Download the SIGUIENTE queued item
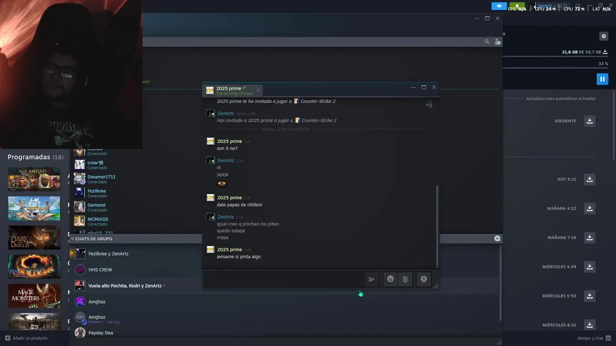 click(590, 121)
